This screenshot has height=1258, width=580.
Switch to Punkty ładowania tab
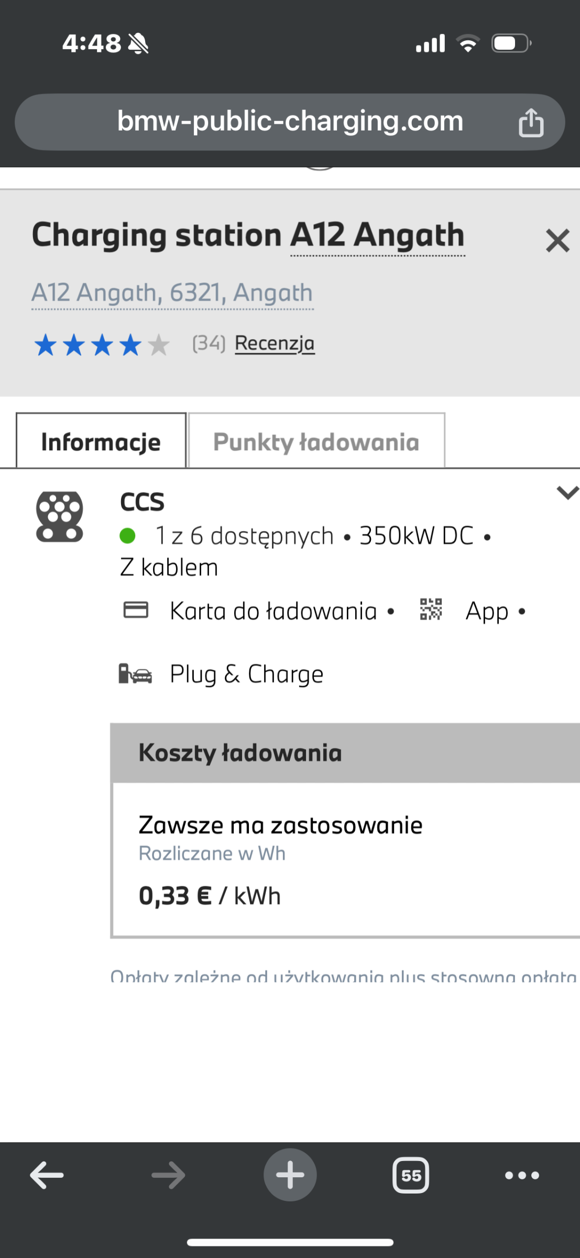316,440
